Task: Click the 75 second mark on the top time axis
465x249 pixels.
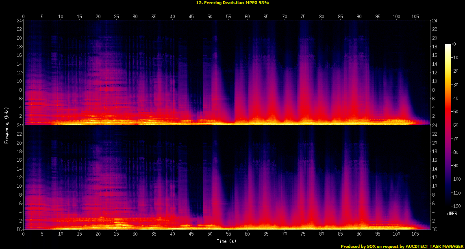Action: 303,16
